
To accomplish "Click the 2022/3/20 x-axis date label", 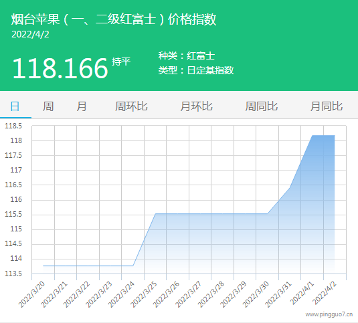I will click(31, 294).
